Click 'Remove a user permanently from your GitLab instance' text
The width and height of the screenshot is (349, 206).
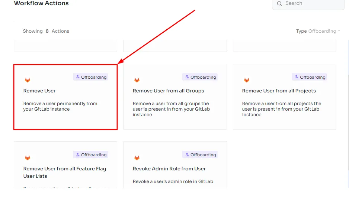[60, 106]
